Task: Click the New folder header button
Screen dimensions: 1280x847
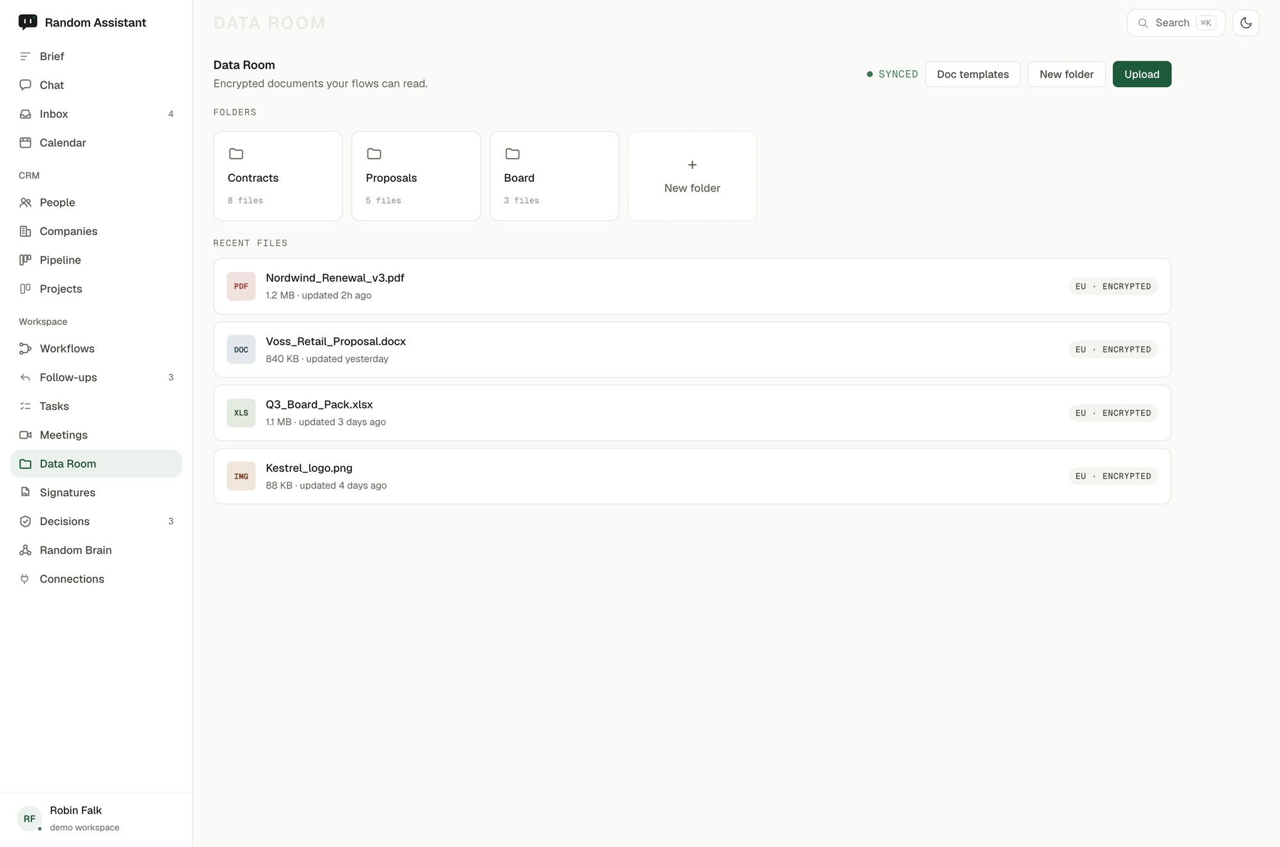Action: tap(1066, 74)
